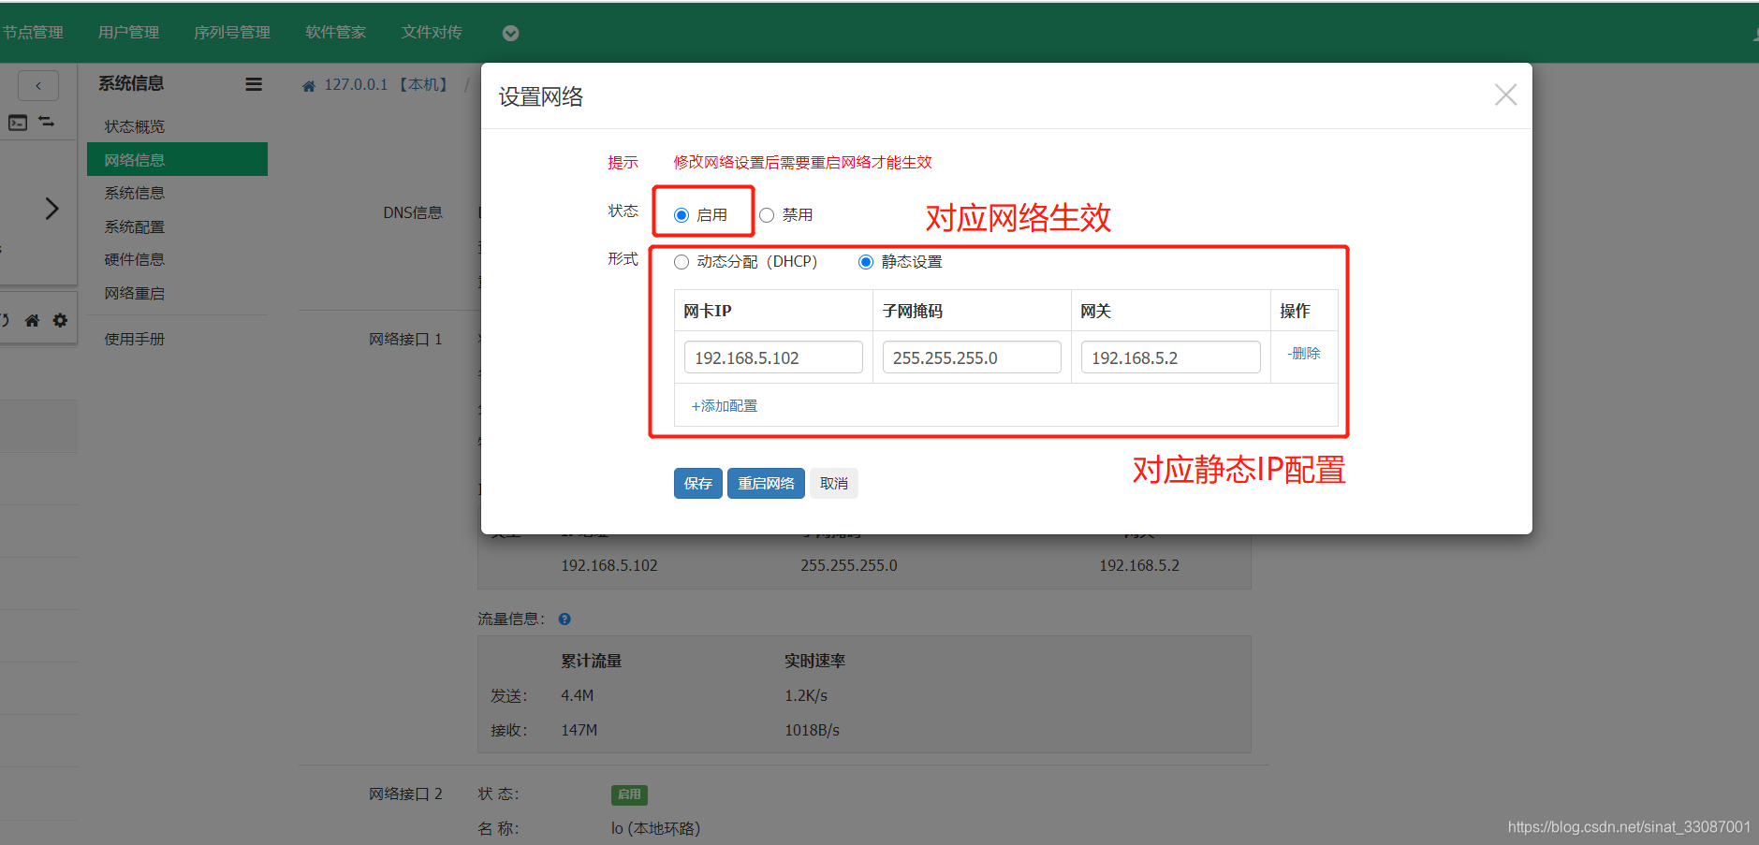Click the 取消 button
The width and height of the screenshot is (1759, 845).
[x=834, y=483]
